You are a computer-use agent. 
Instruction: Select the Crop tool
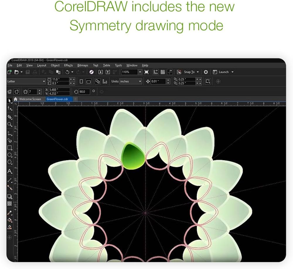coord(10,117)
